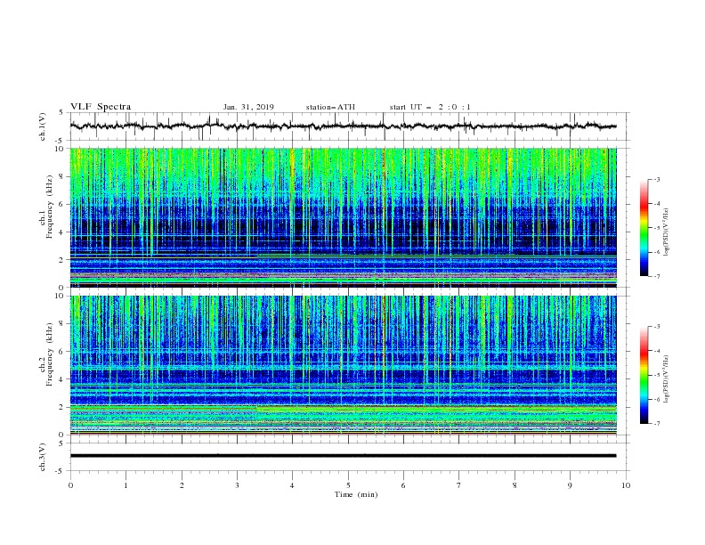The width and height of the screenshot is (705, 545).
Task: Click the "-3" tick on ch.1 colorbar
Action: [656, 179]
